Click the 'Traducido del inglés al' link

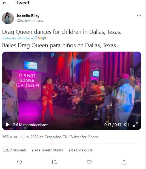(18, 38)
